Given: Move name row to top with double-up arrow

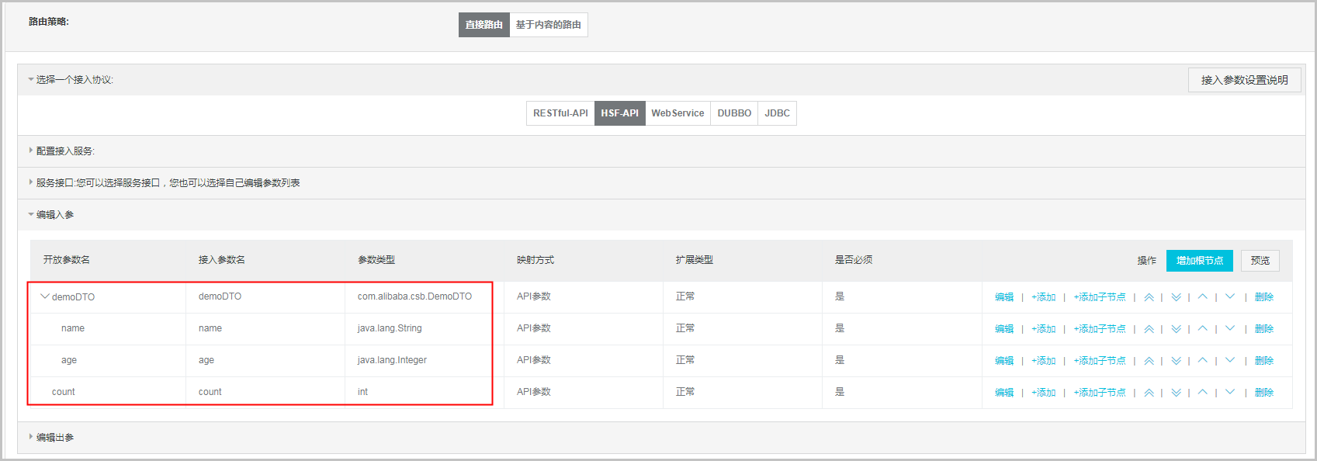Looking at the screenshot, I should [x=1149, y=329].
